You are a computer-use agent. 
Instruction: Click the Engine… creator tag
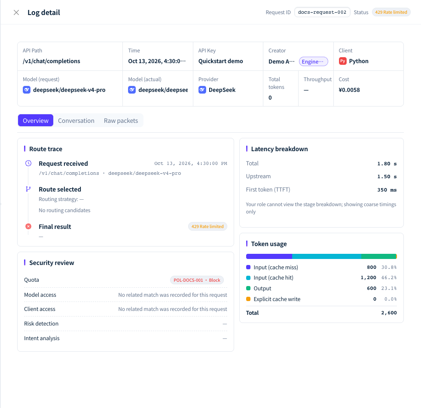313,61
